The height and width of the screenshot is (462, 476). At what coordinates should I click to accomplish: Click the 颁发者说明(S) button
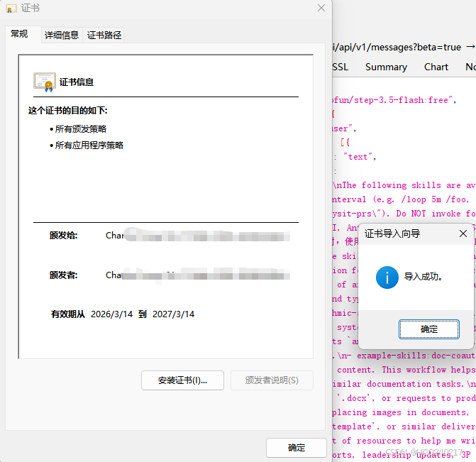(272, 380)
